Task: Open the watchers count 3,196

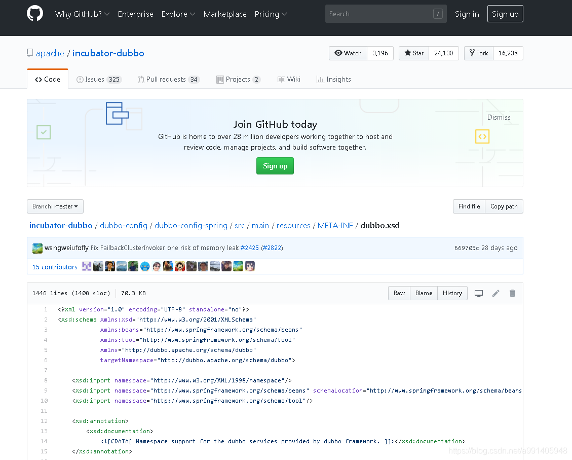Action: (380, 53)
